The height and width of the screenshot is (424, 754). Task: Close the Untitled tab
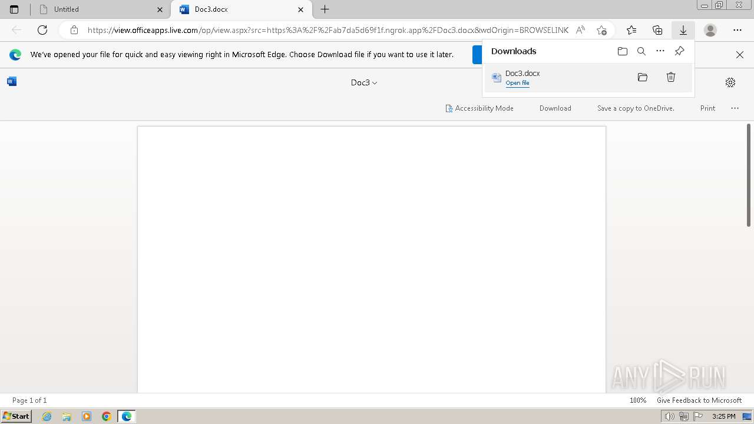point(160,9)
